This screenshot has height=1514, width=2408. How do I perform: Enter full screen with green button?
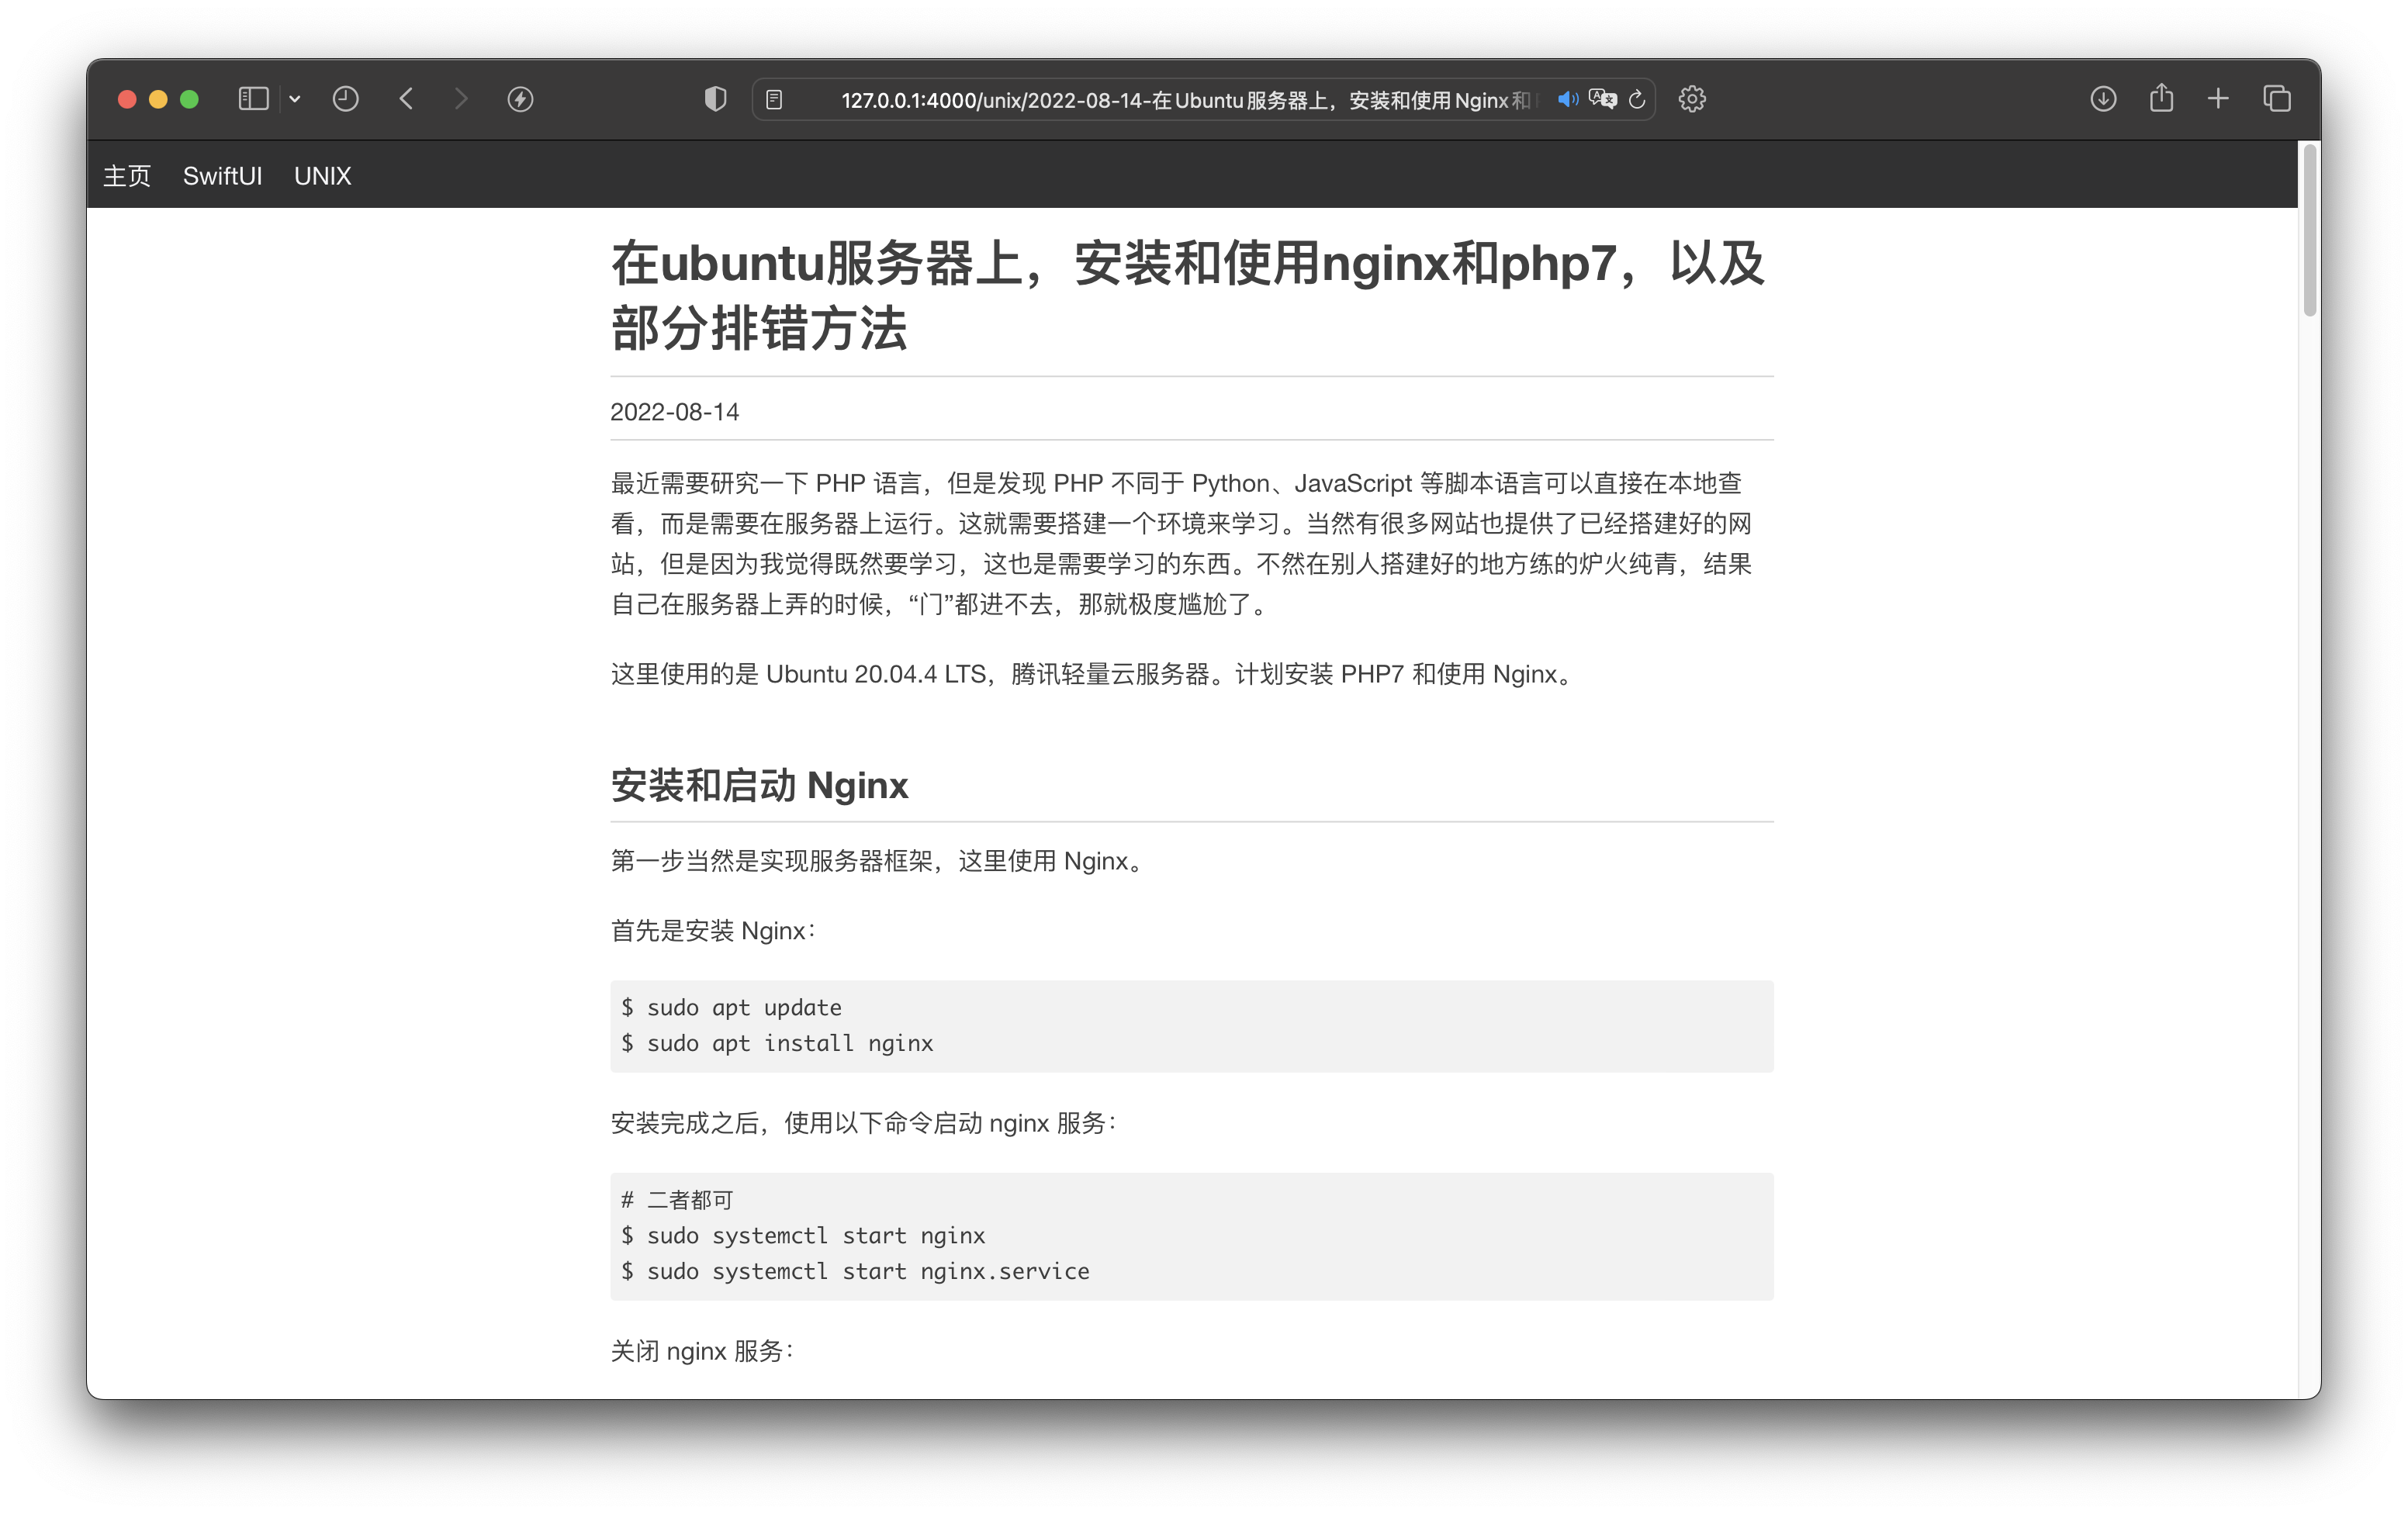[189, 99]
